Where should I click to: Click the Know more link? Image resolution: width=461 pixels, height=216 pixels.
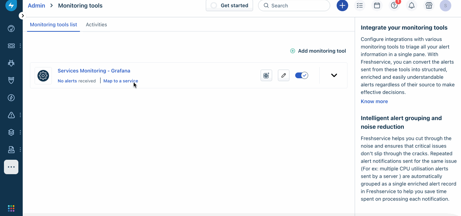(374, 101)
